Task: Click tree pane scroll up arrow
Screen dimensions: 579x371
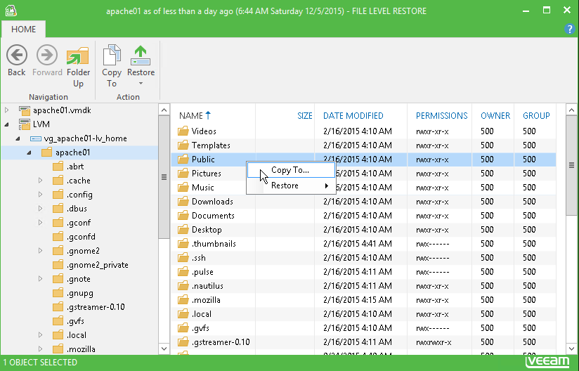Action: 164,110
